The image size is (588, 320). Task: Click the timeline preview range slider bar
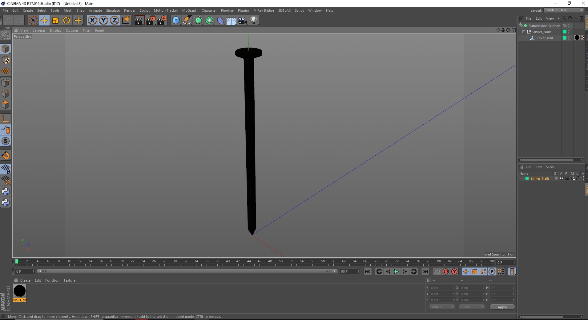tap(187, 271)
